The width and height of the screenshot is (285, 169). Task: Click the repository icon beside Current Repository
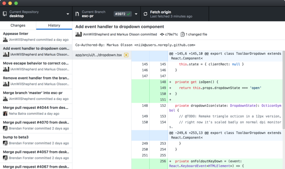[5, 14]
